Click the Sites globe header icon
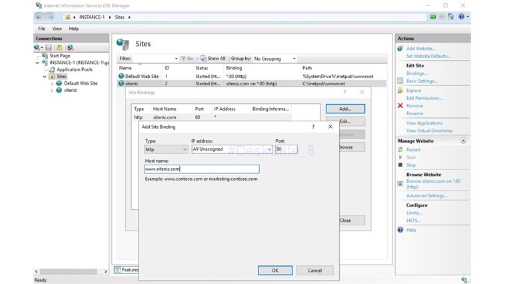 [123, 44]
